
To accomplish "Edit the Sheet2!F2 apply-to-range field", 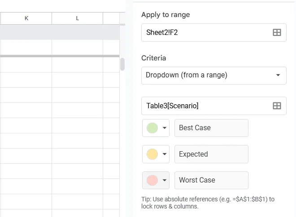I will click(213, 32).
